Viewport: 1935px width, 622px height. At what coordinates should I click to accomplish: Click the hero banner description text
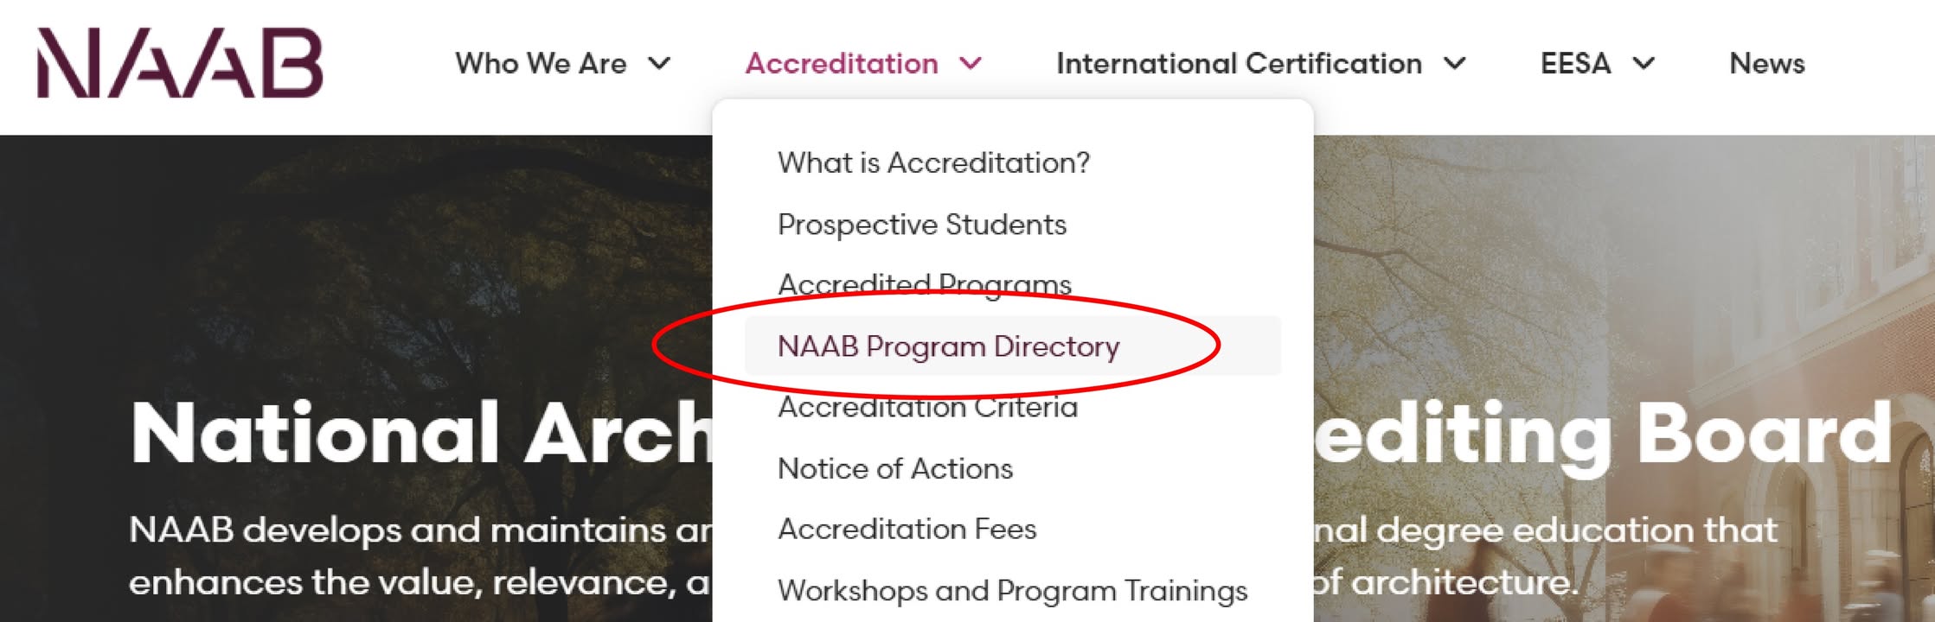(953, 555)
